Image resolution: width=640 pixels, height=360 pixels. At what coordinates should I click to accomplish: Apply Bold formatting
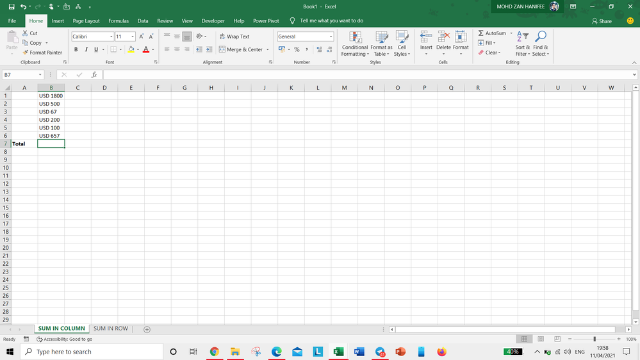[76, 49]
